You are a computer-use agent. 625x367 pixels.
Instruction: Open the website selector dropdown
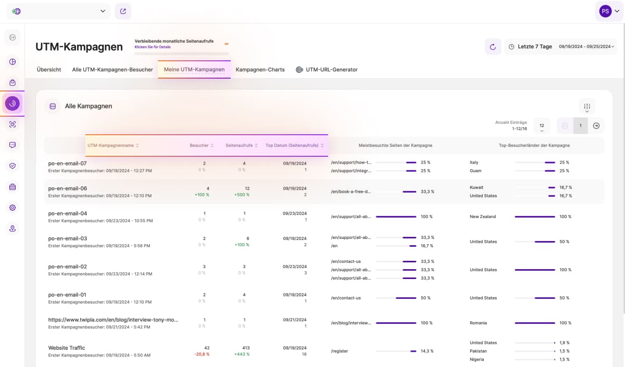point(58,11)
